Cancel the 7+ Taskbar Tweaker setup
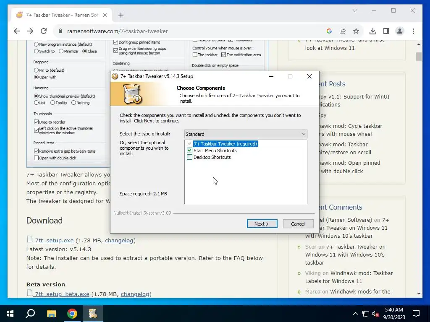Viewport: 430px width, 322px height. (x=298, y=224)
